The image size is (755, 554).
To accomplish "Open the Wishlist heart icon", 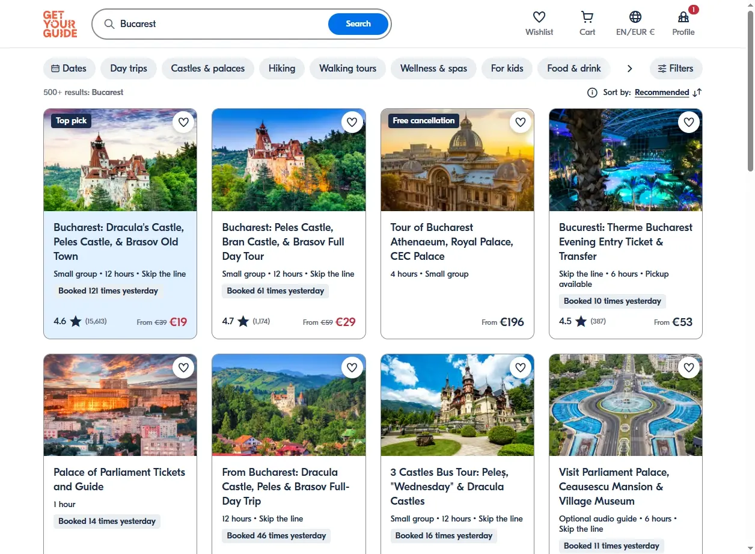I will click(x=539, y=17).
